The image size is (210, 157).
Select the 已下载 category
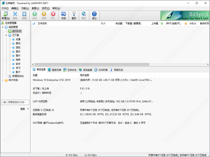point(14,35)
